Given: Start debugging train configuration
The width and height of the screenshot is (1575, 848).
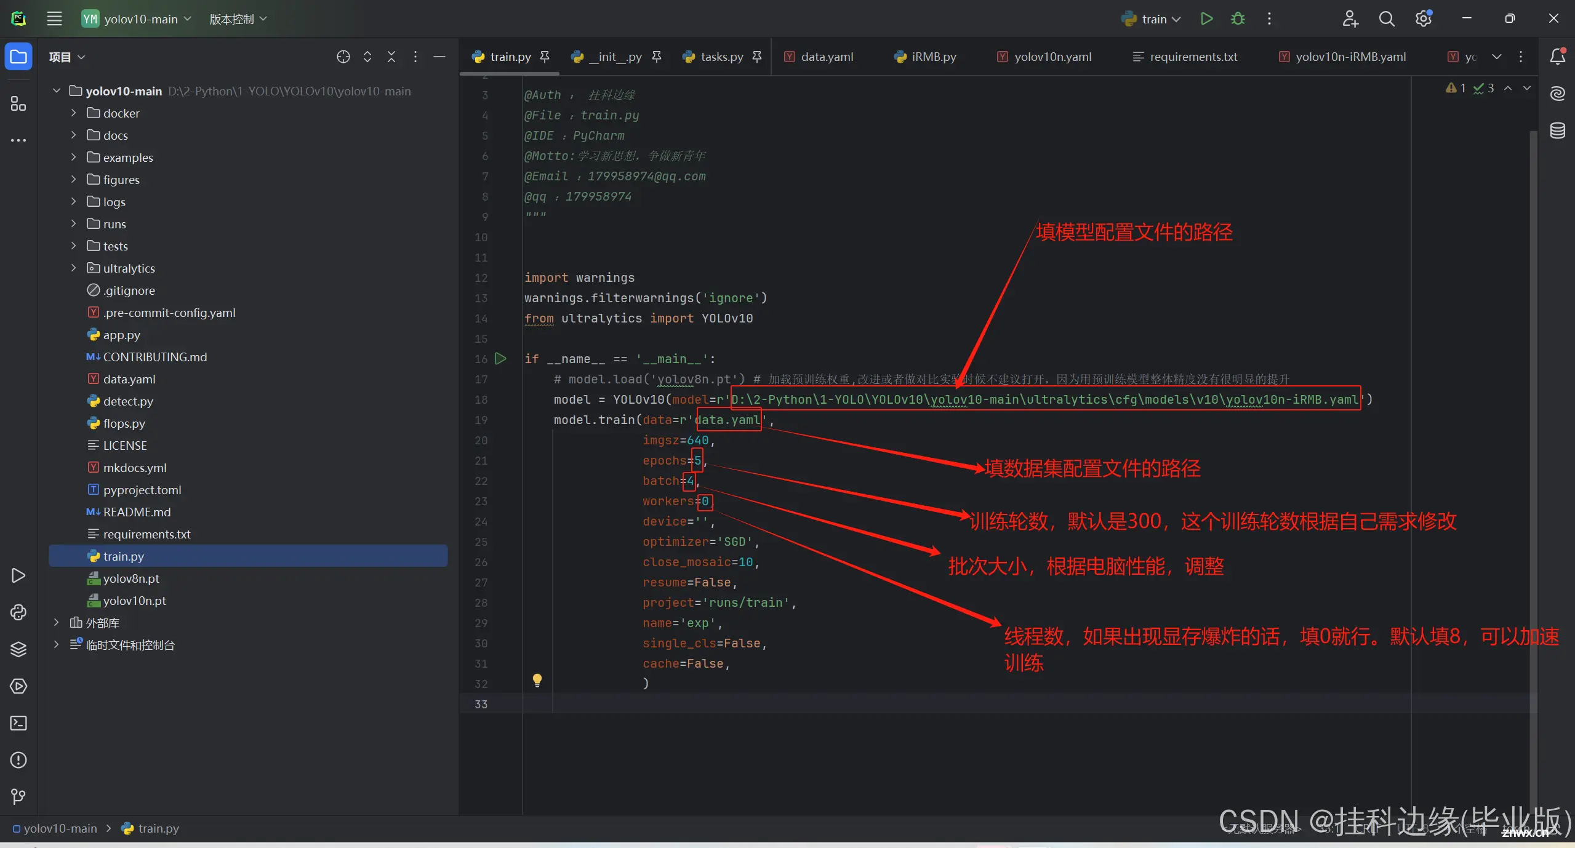Looking at the screenshot, I should (1238, 18).
